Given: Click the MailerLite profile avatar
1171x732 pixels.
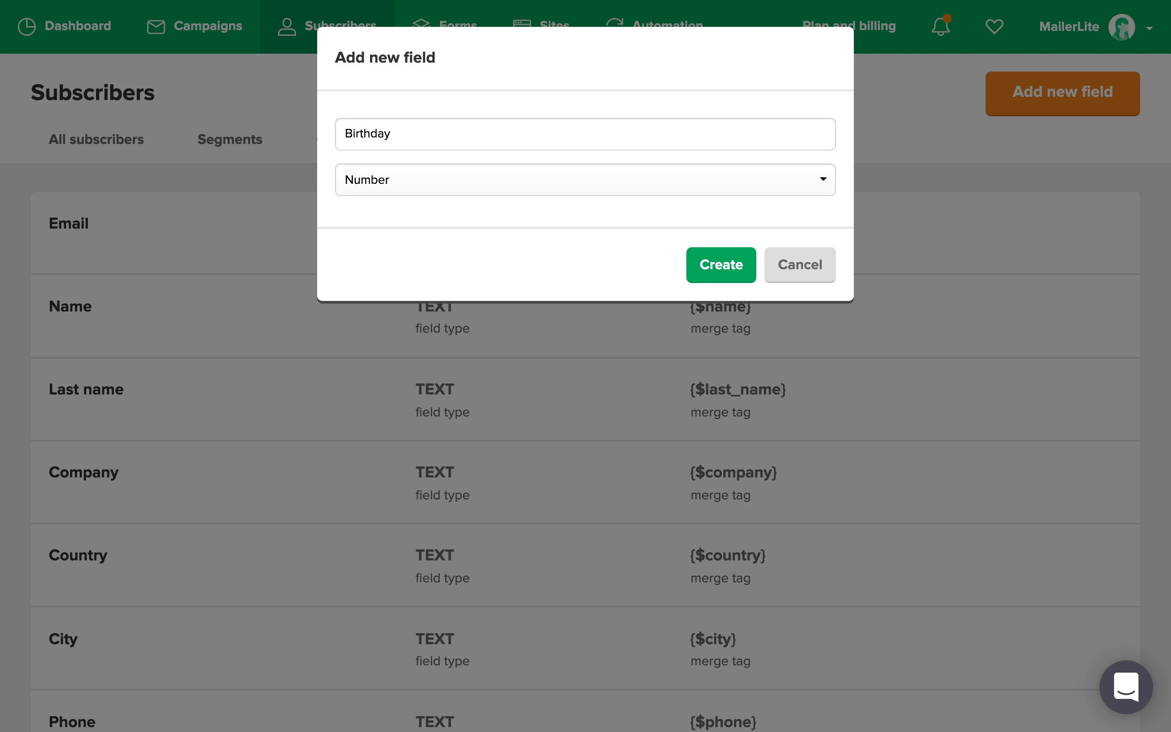Looking at the screenshot, I should coord(1121,27).
